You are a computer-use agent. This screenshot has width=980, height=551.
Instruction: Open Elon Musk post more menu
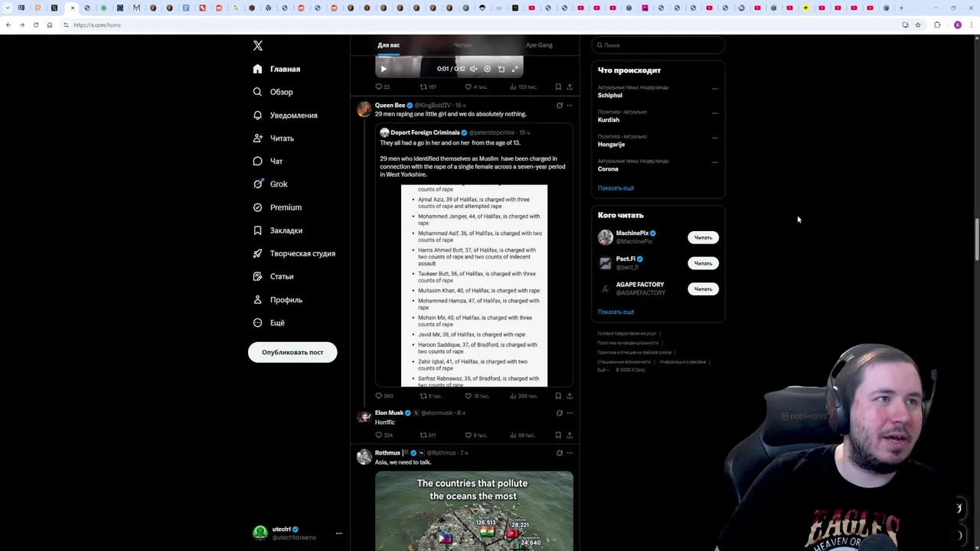coord(569,412)
